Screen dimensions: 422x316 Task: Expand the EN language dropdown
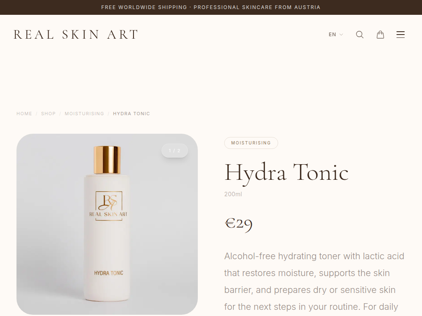coord(335,35)
